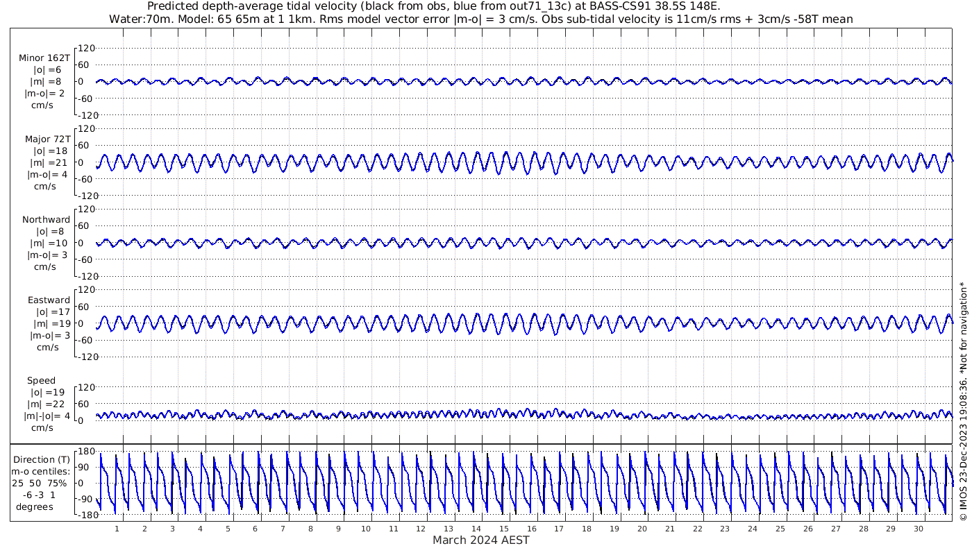Click the 'degrees' unit label in Direction panel

click(x=35, y=506)
